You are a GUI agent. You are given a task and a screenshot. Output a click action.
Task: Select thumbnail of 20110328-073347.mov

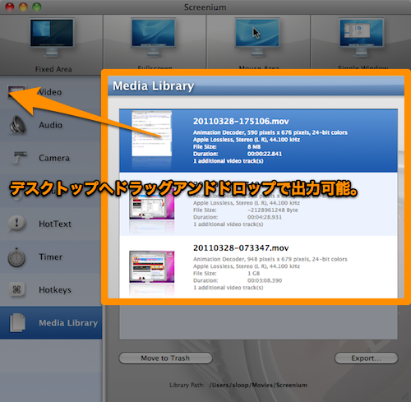pyautogui.click(x=151, y=266)
